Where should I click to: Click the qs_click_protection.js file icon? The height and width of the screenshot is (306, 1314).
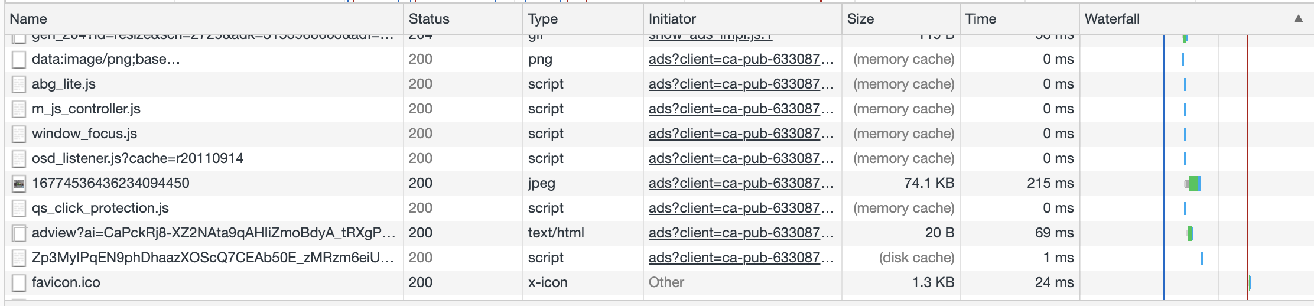pyautogui.click(x=19, y=209)
